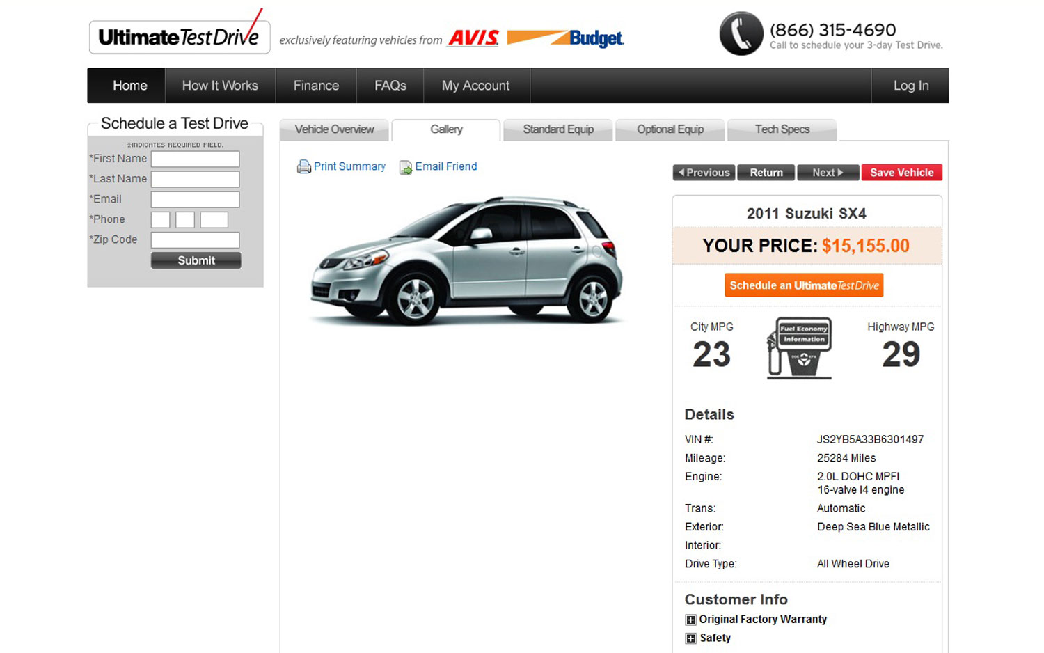This screenshot has width=1044, height=653.
Task: Click the First Name input field
Action: (x=195, y=159)
